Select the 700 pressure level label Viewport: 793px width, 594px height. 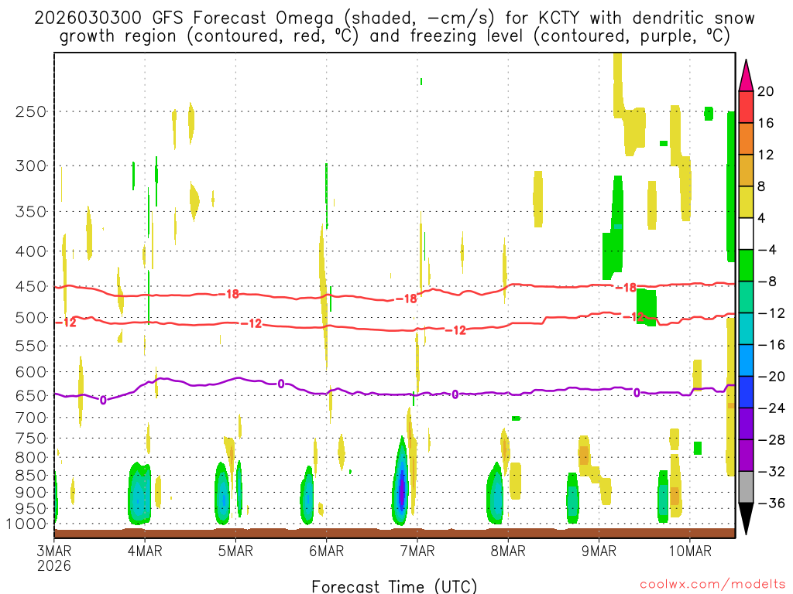pos(31,418)
